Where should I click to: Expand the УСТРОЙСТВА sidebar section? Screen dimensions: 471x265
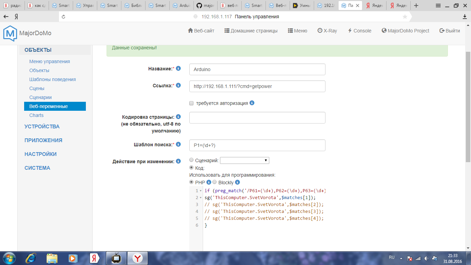pyautogui.click(x=42, y=127)
